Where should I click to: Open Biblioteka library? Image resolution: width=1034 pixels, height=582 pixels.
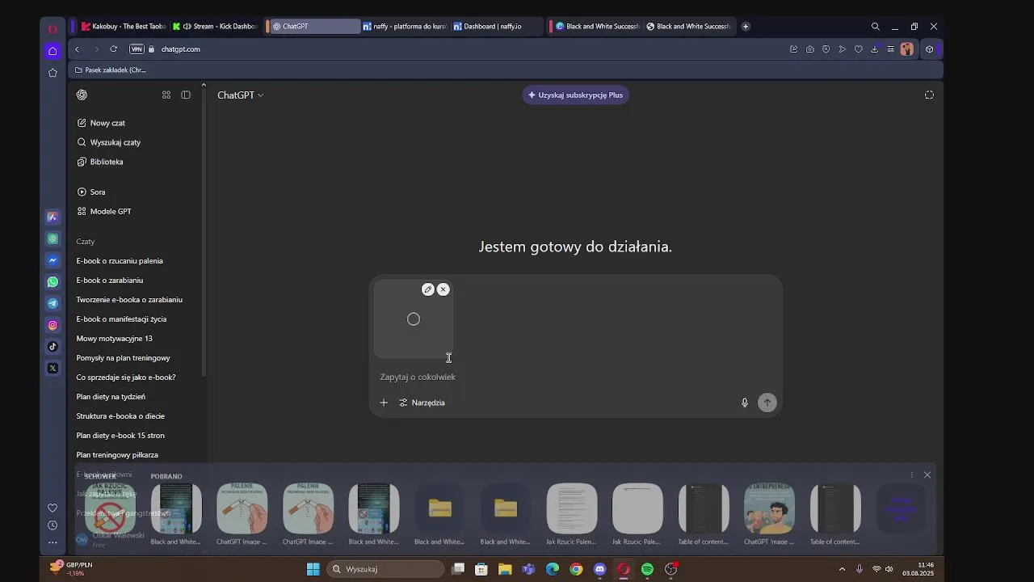107,162
